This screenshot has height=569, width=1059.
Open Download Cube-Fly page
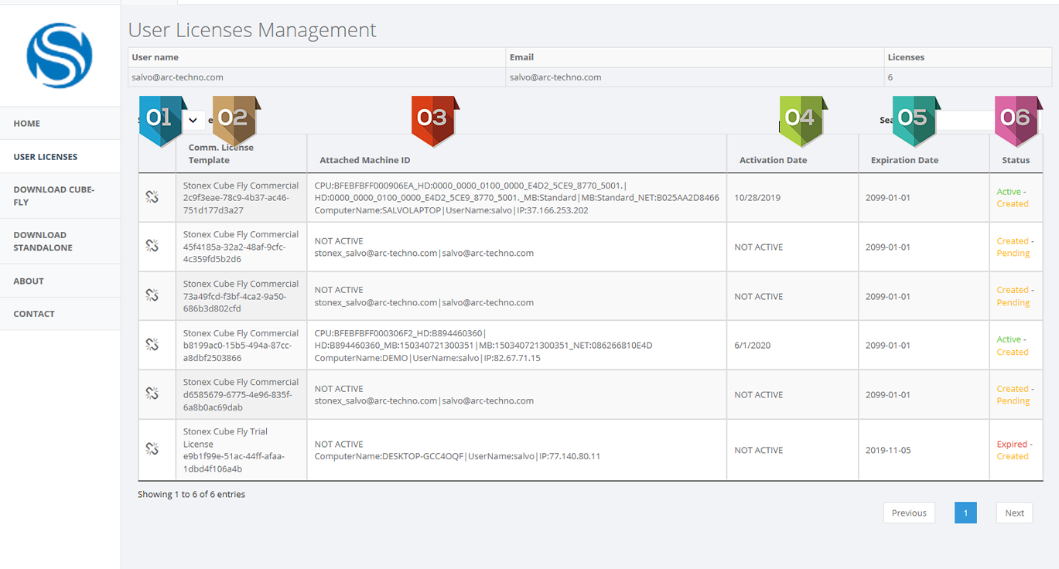point(60,196)
